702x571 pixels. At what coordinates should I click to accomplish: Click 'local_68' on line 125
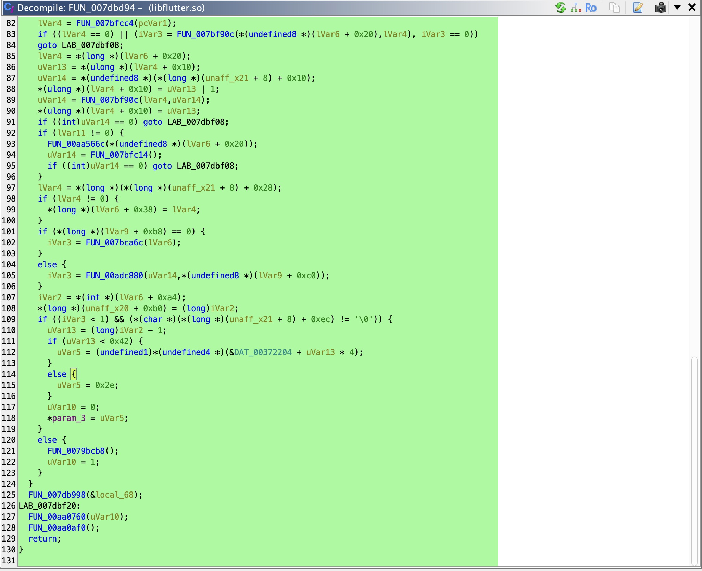pyautogui.click(x=115, y=495)
